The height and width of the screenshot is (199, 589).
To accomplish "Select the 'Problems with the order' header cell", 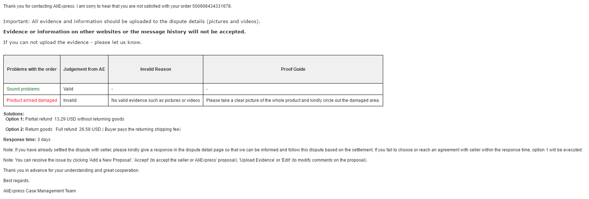I will pyautogui.click(x=32, y=69).
